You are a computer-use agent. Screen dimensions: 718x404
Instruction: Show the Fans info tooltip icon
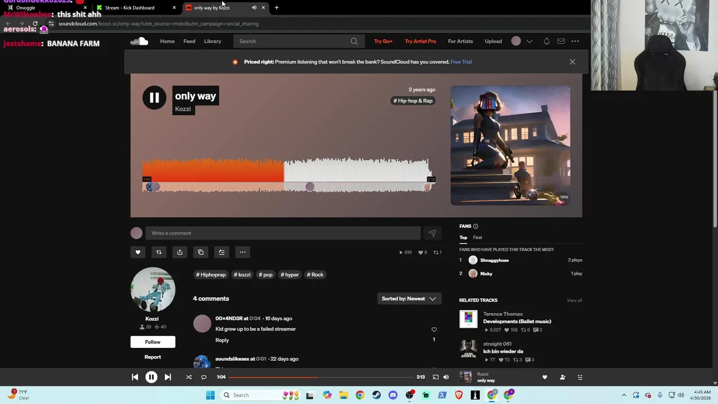[476, 226]
